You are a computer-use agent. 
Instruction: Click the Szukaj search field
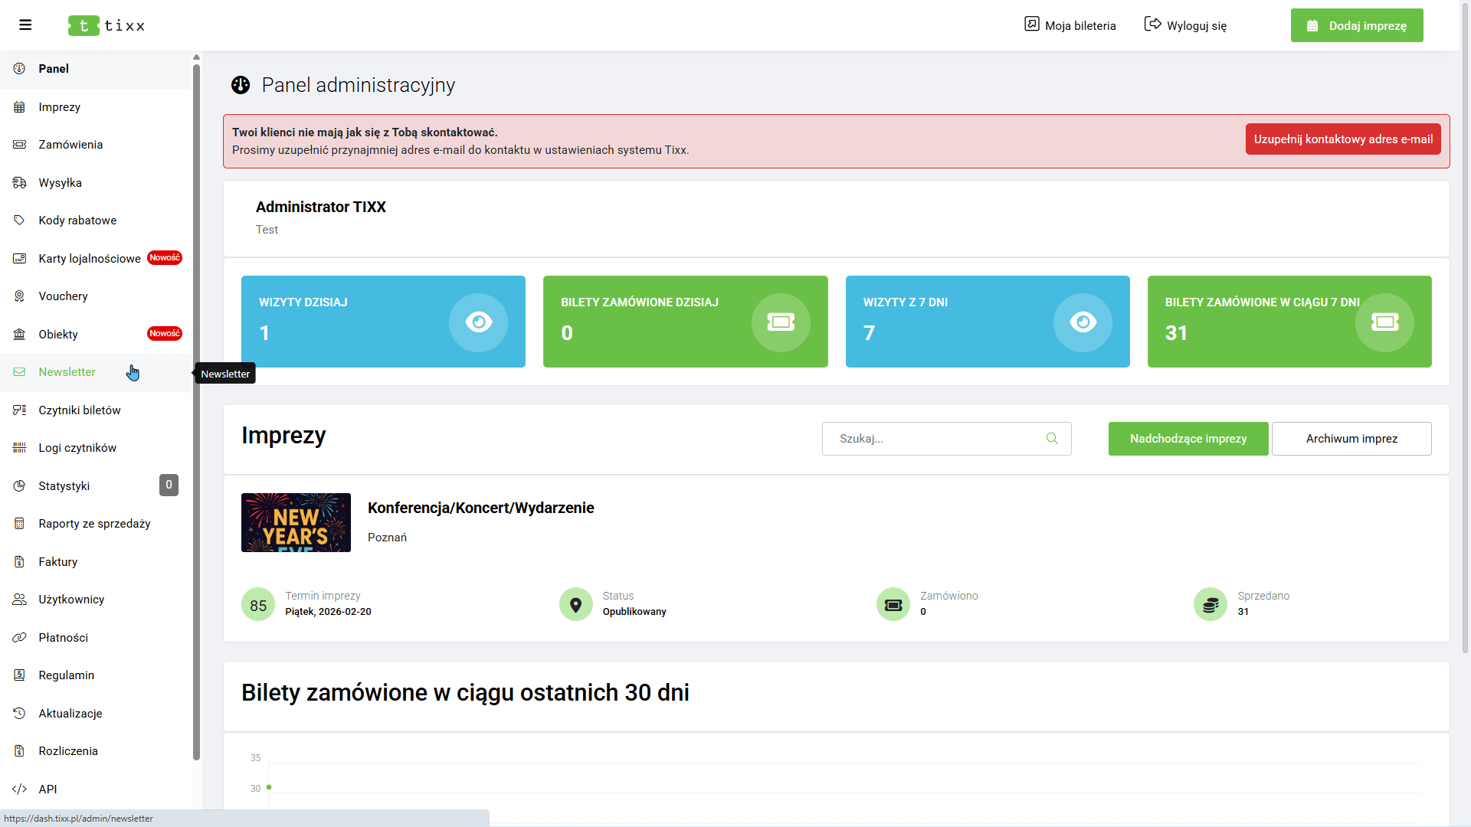click(x=935, y=439)
